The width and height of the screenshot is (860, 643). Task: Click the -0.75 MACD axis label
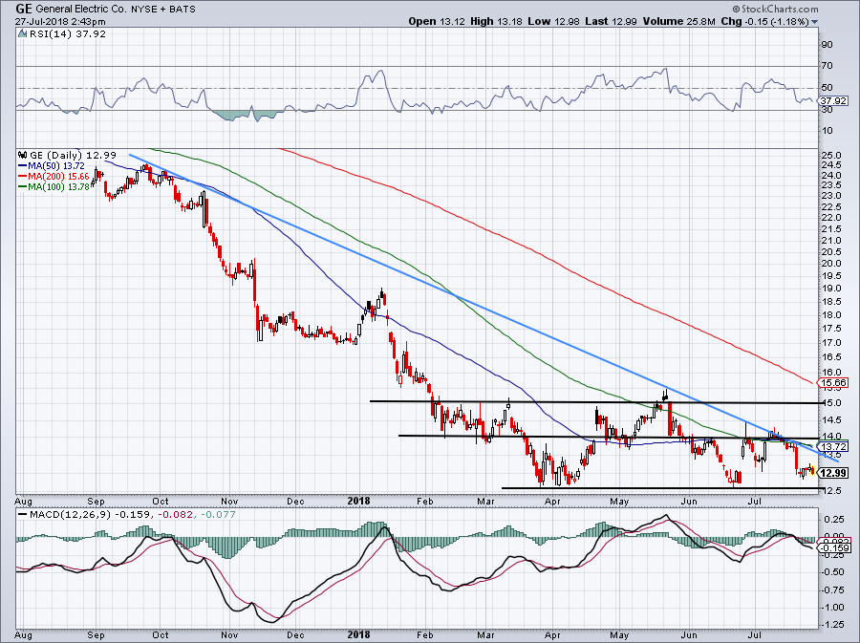(832, 589)
